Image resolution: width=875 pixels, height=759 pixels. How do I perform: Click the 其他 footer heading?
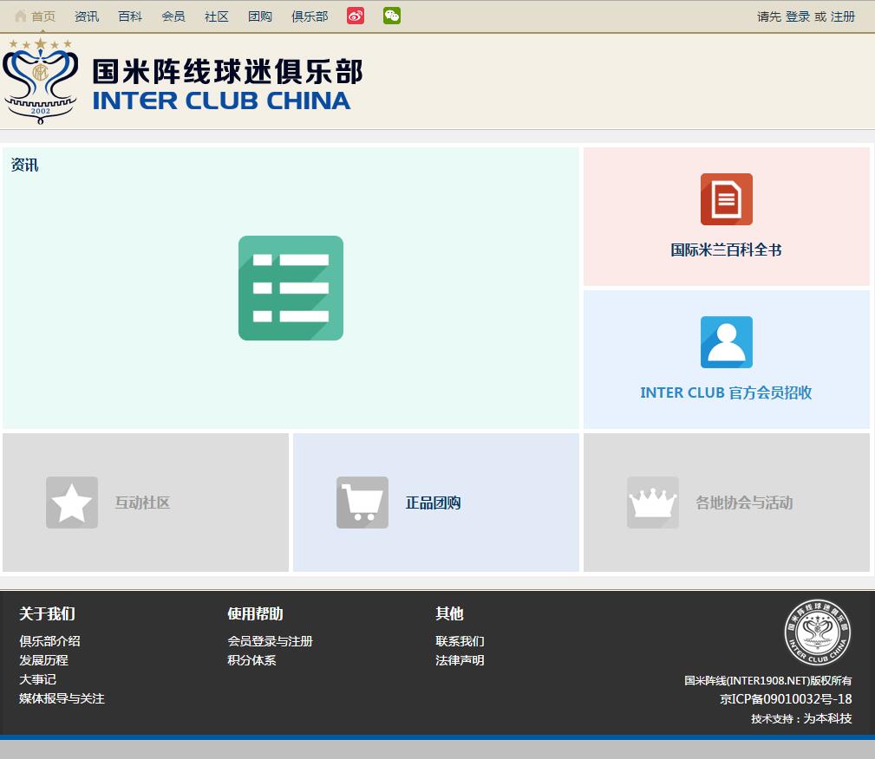[449, 613]
